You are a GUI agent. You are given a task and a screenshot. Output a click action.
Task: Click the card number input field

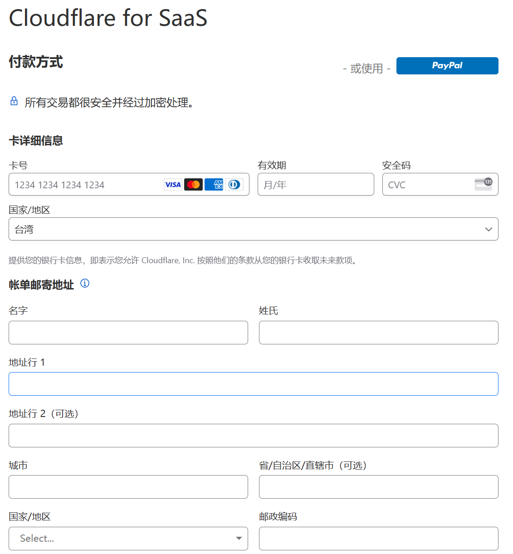click(x=82, y=184)
